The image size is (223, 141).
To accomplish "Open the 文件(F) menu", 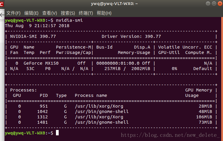I will click(13, 13).
